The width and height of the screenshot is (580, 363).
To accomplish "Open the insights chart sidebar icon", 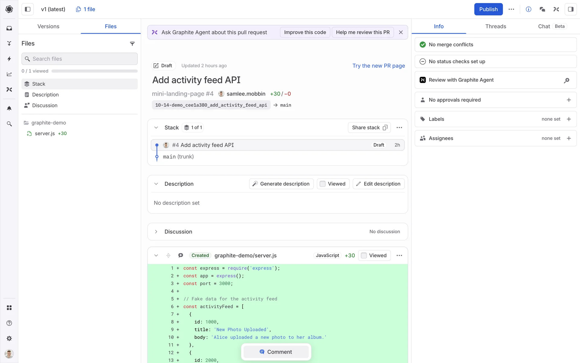I will (9, 74).
